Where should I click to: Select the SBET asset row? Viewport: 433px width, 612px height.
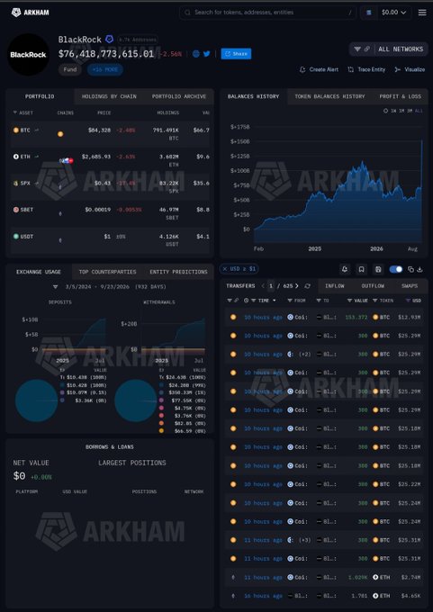pos(110,213)
